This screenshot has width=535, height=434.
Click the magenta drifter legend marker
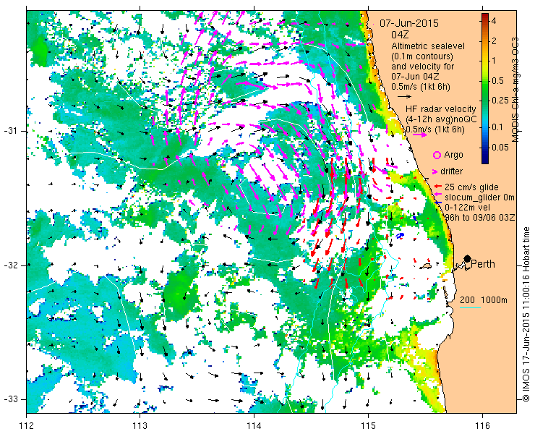(x=435, y=171)
